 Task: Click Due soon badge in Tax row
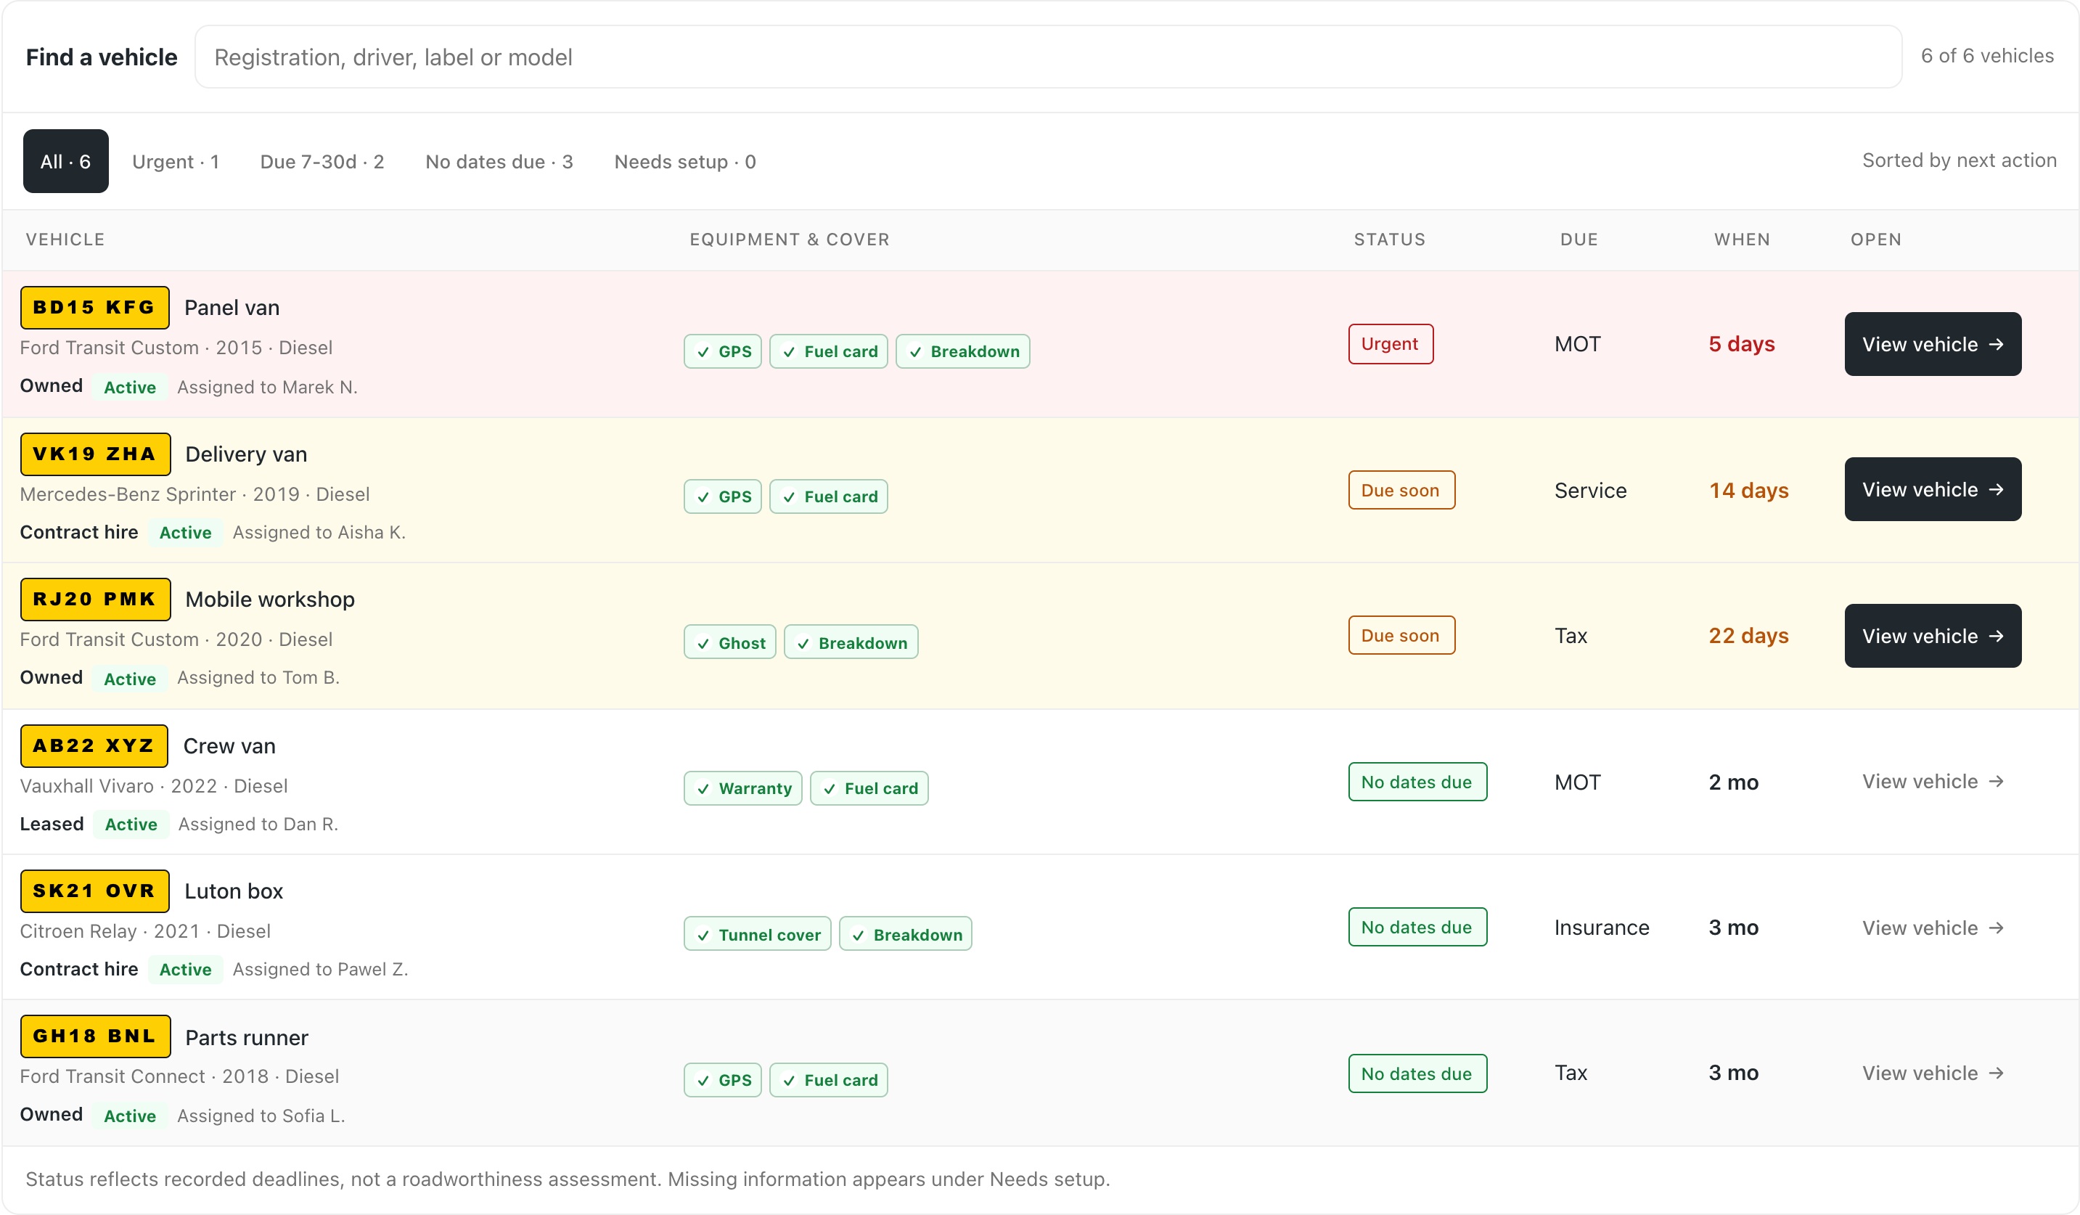click(x=1401, y=636)
